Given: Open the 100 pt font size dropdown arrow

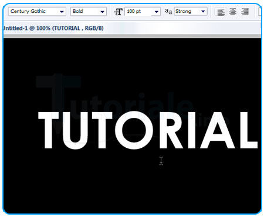Looking at the screenshot, I should [x=157, y=12].
